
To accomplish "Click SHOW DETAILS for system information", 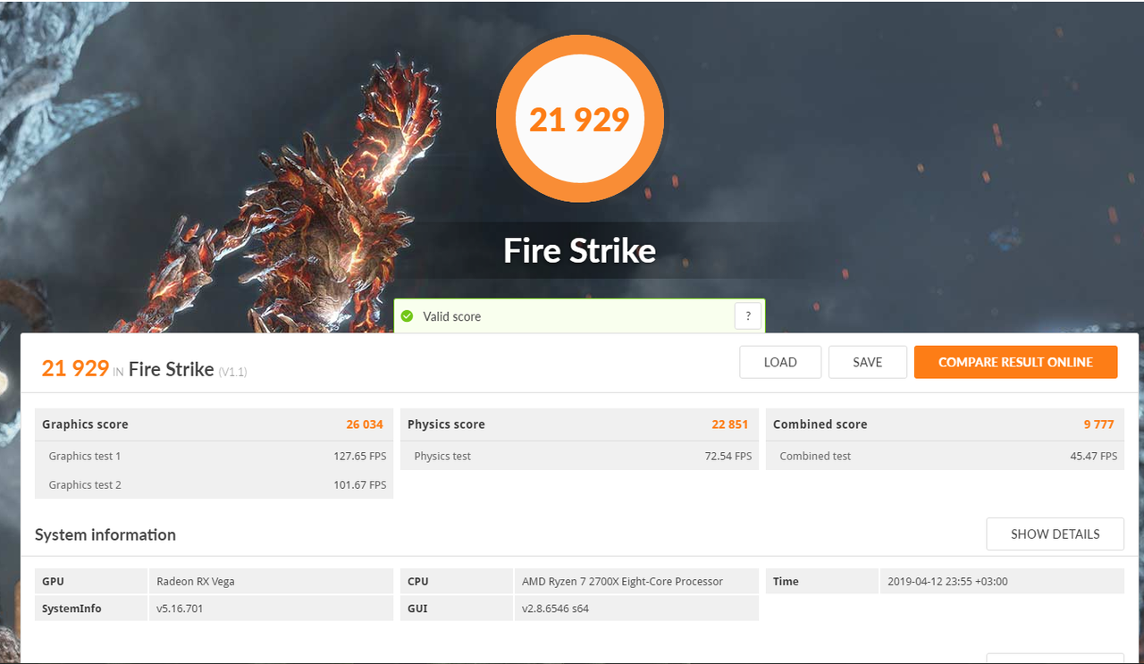I will (1056, 534).
